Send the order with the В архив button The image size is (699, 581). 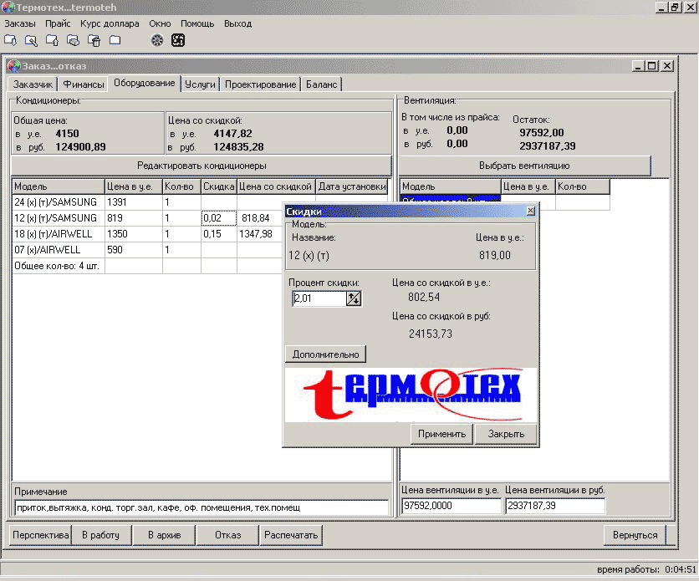coord(165,535)
